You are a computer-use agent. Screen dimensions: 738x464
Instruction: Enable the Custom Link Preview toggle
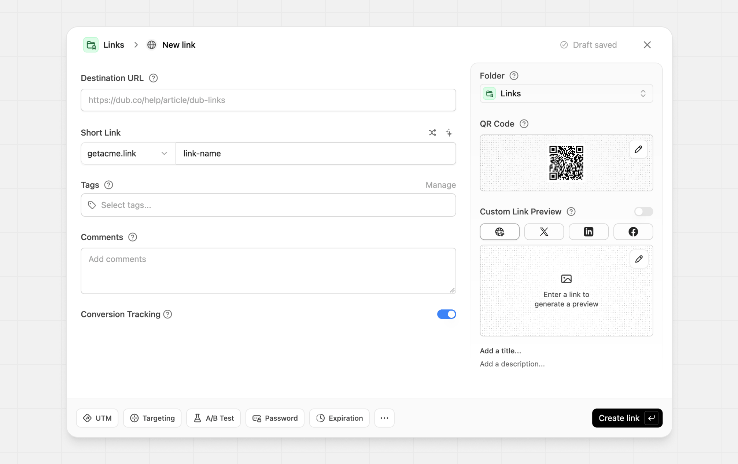[x=643, y=211]
